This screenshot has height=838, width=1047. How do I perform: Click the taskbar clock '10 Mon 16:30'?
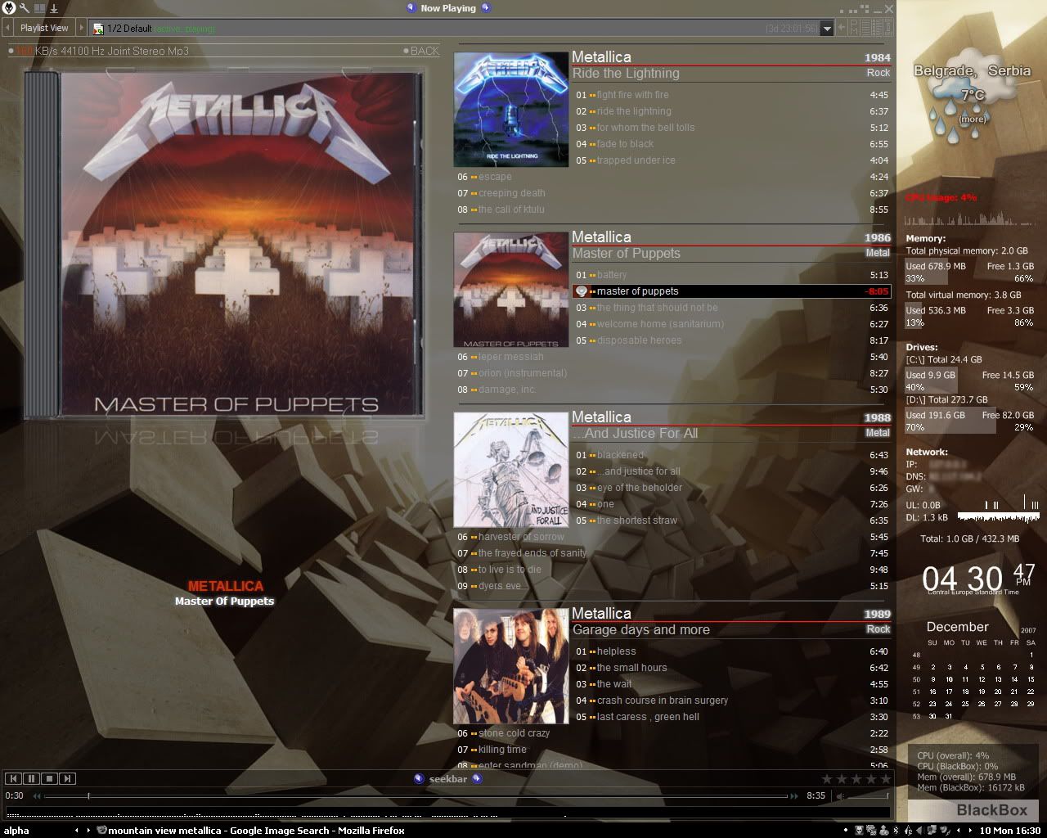[1010, 830]
